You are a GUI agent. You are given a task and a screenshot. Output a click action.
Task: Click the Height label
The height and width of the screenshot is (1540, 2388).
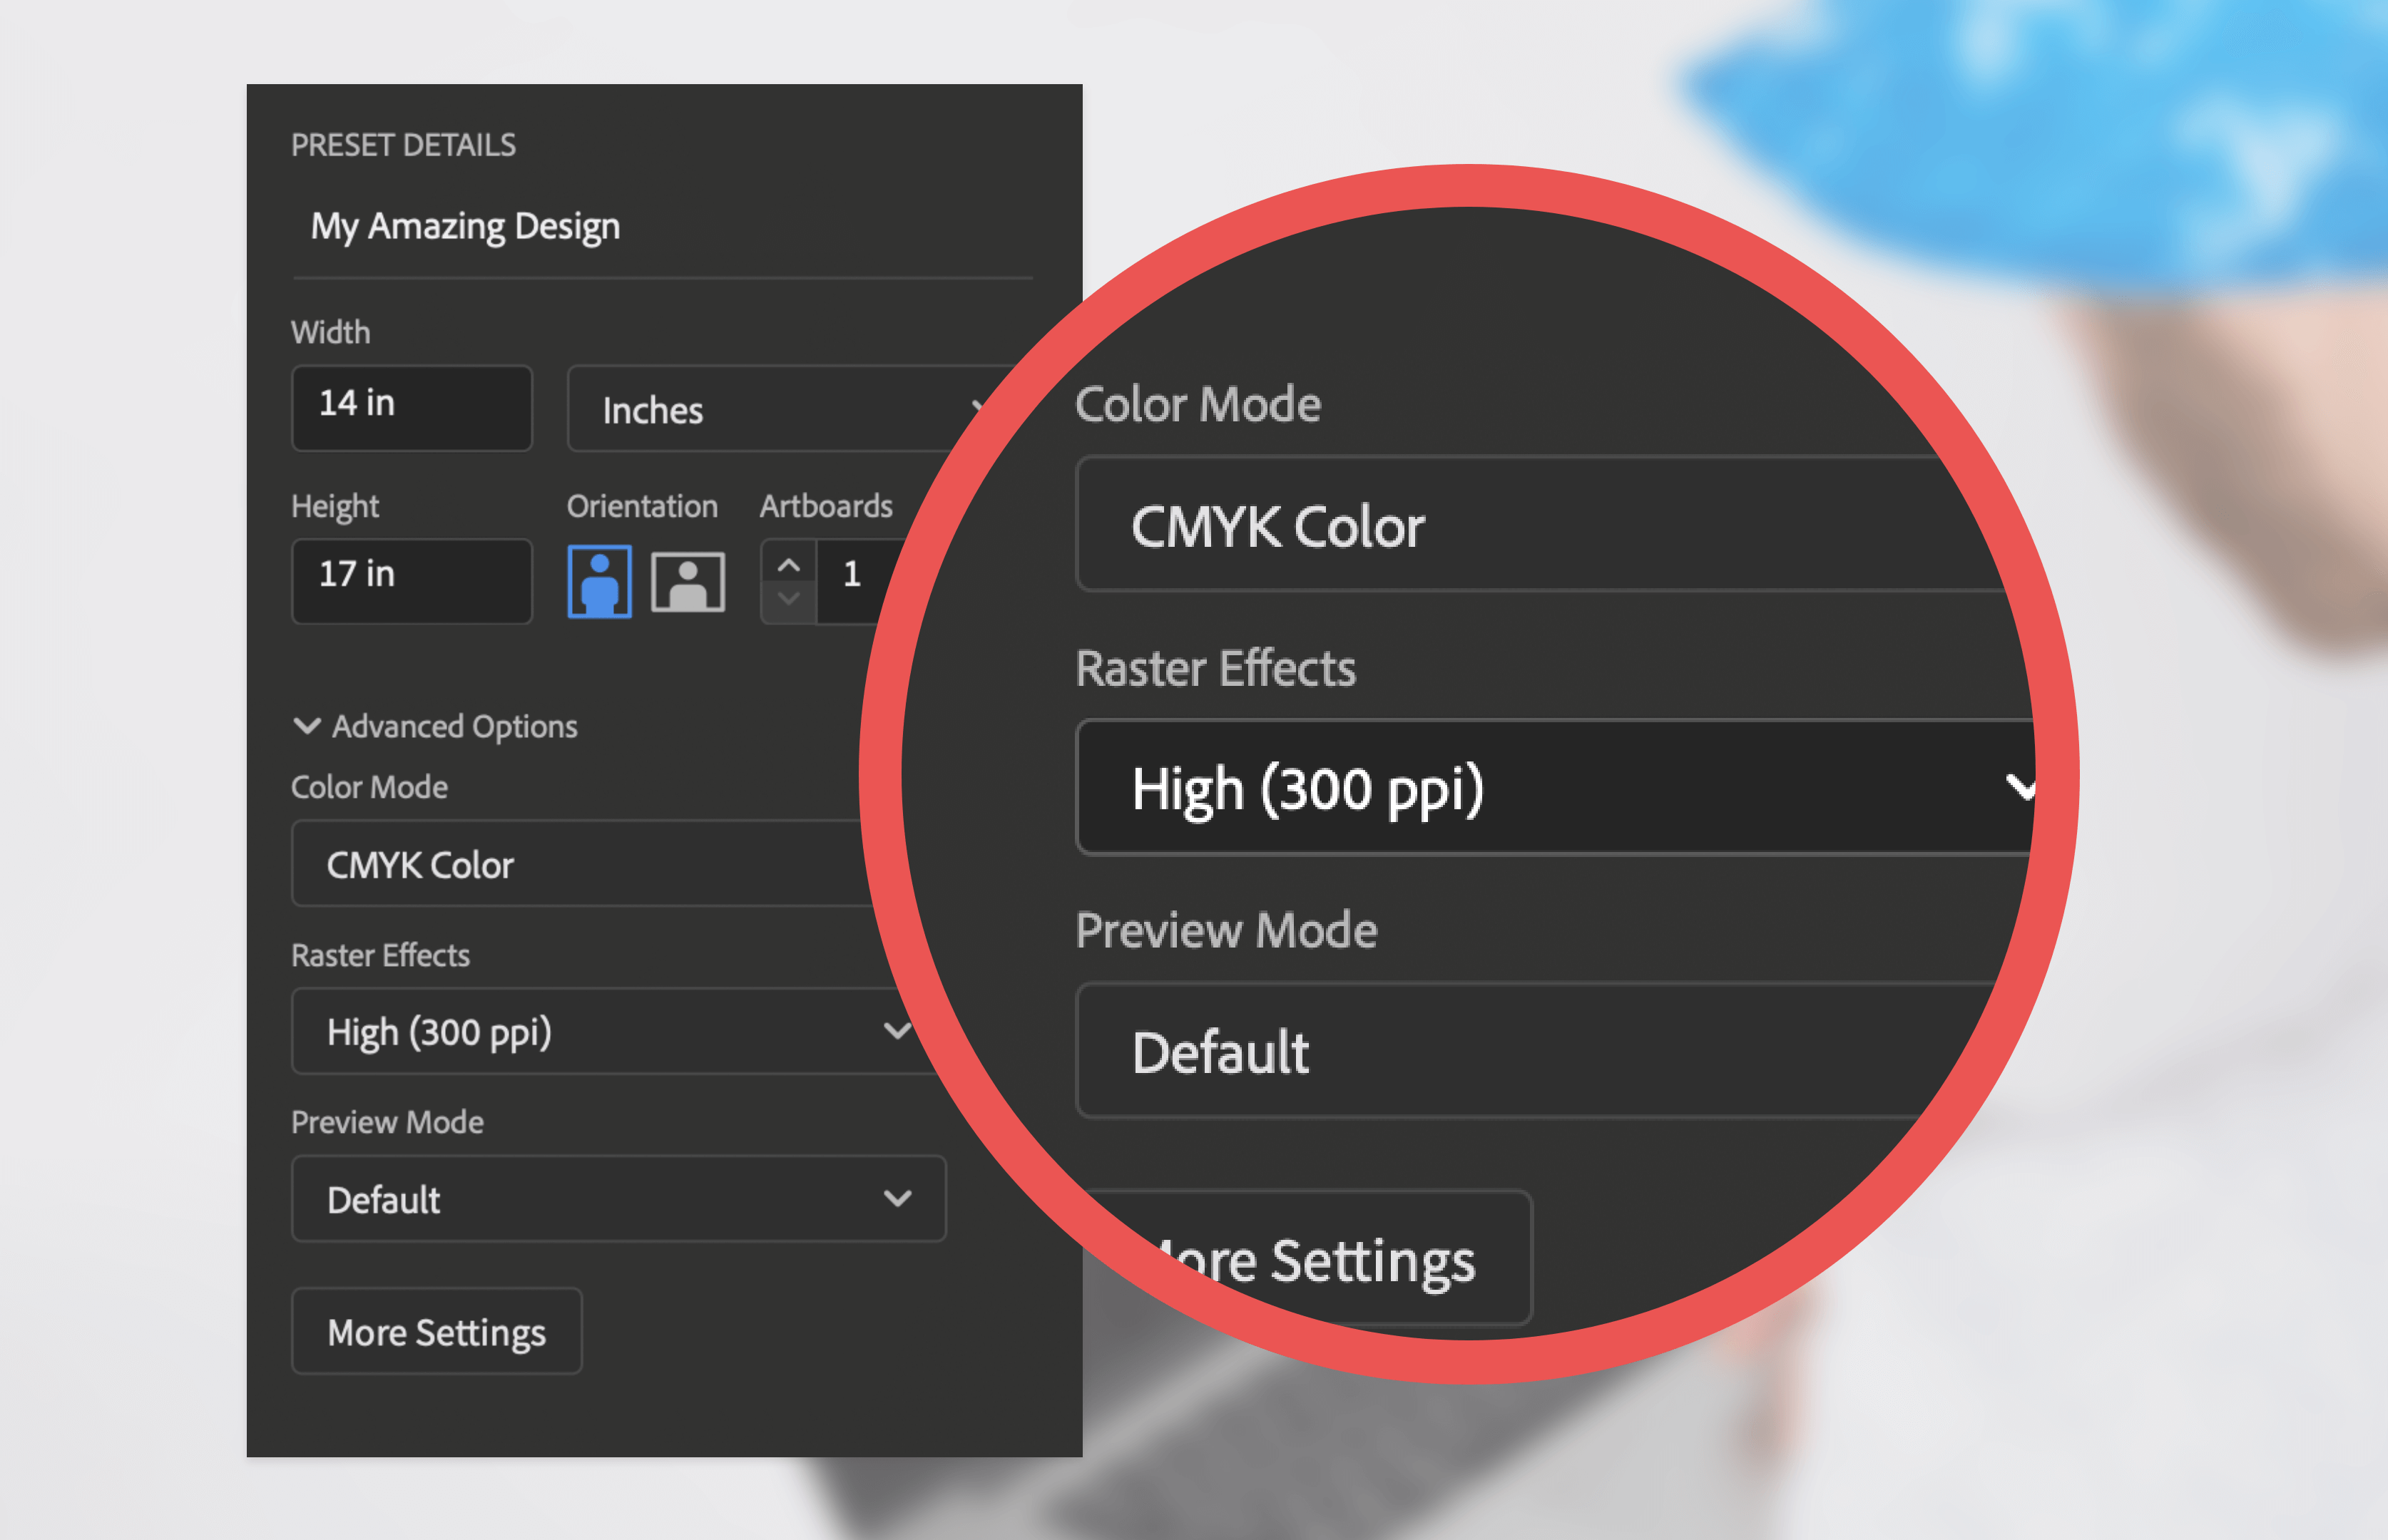[335, 507]
